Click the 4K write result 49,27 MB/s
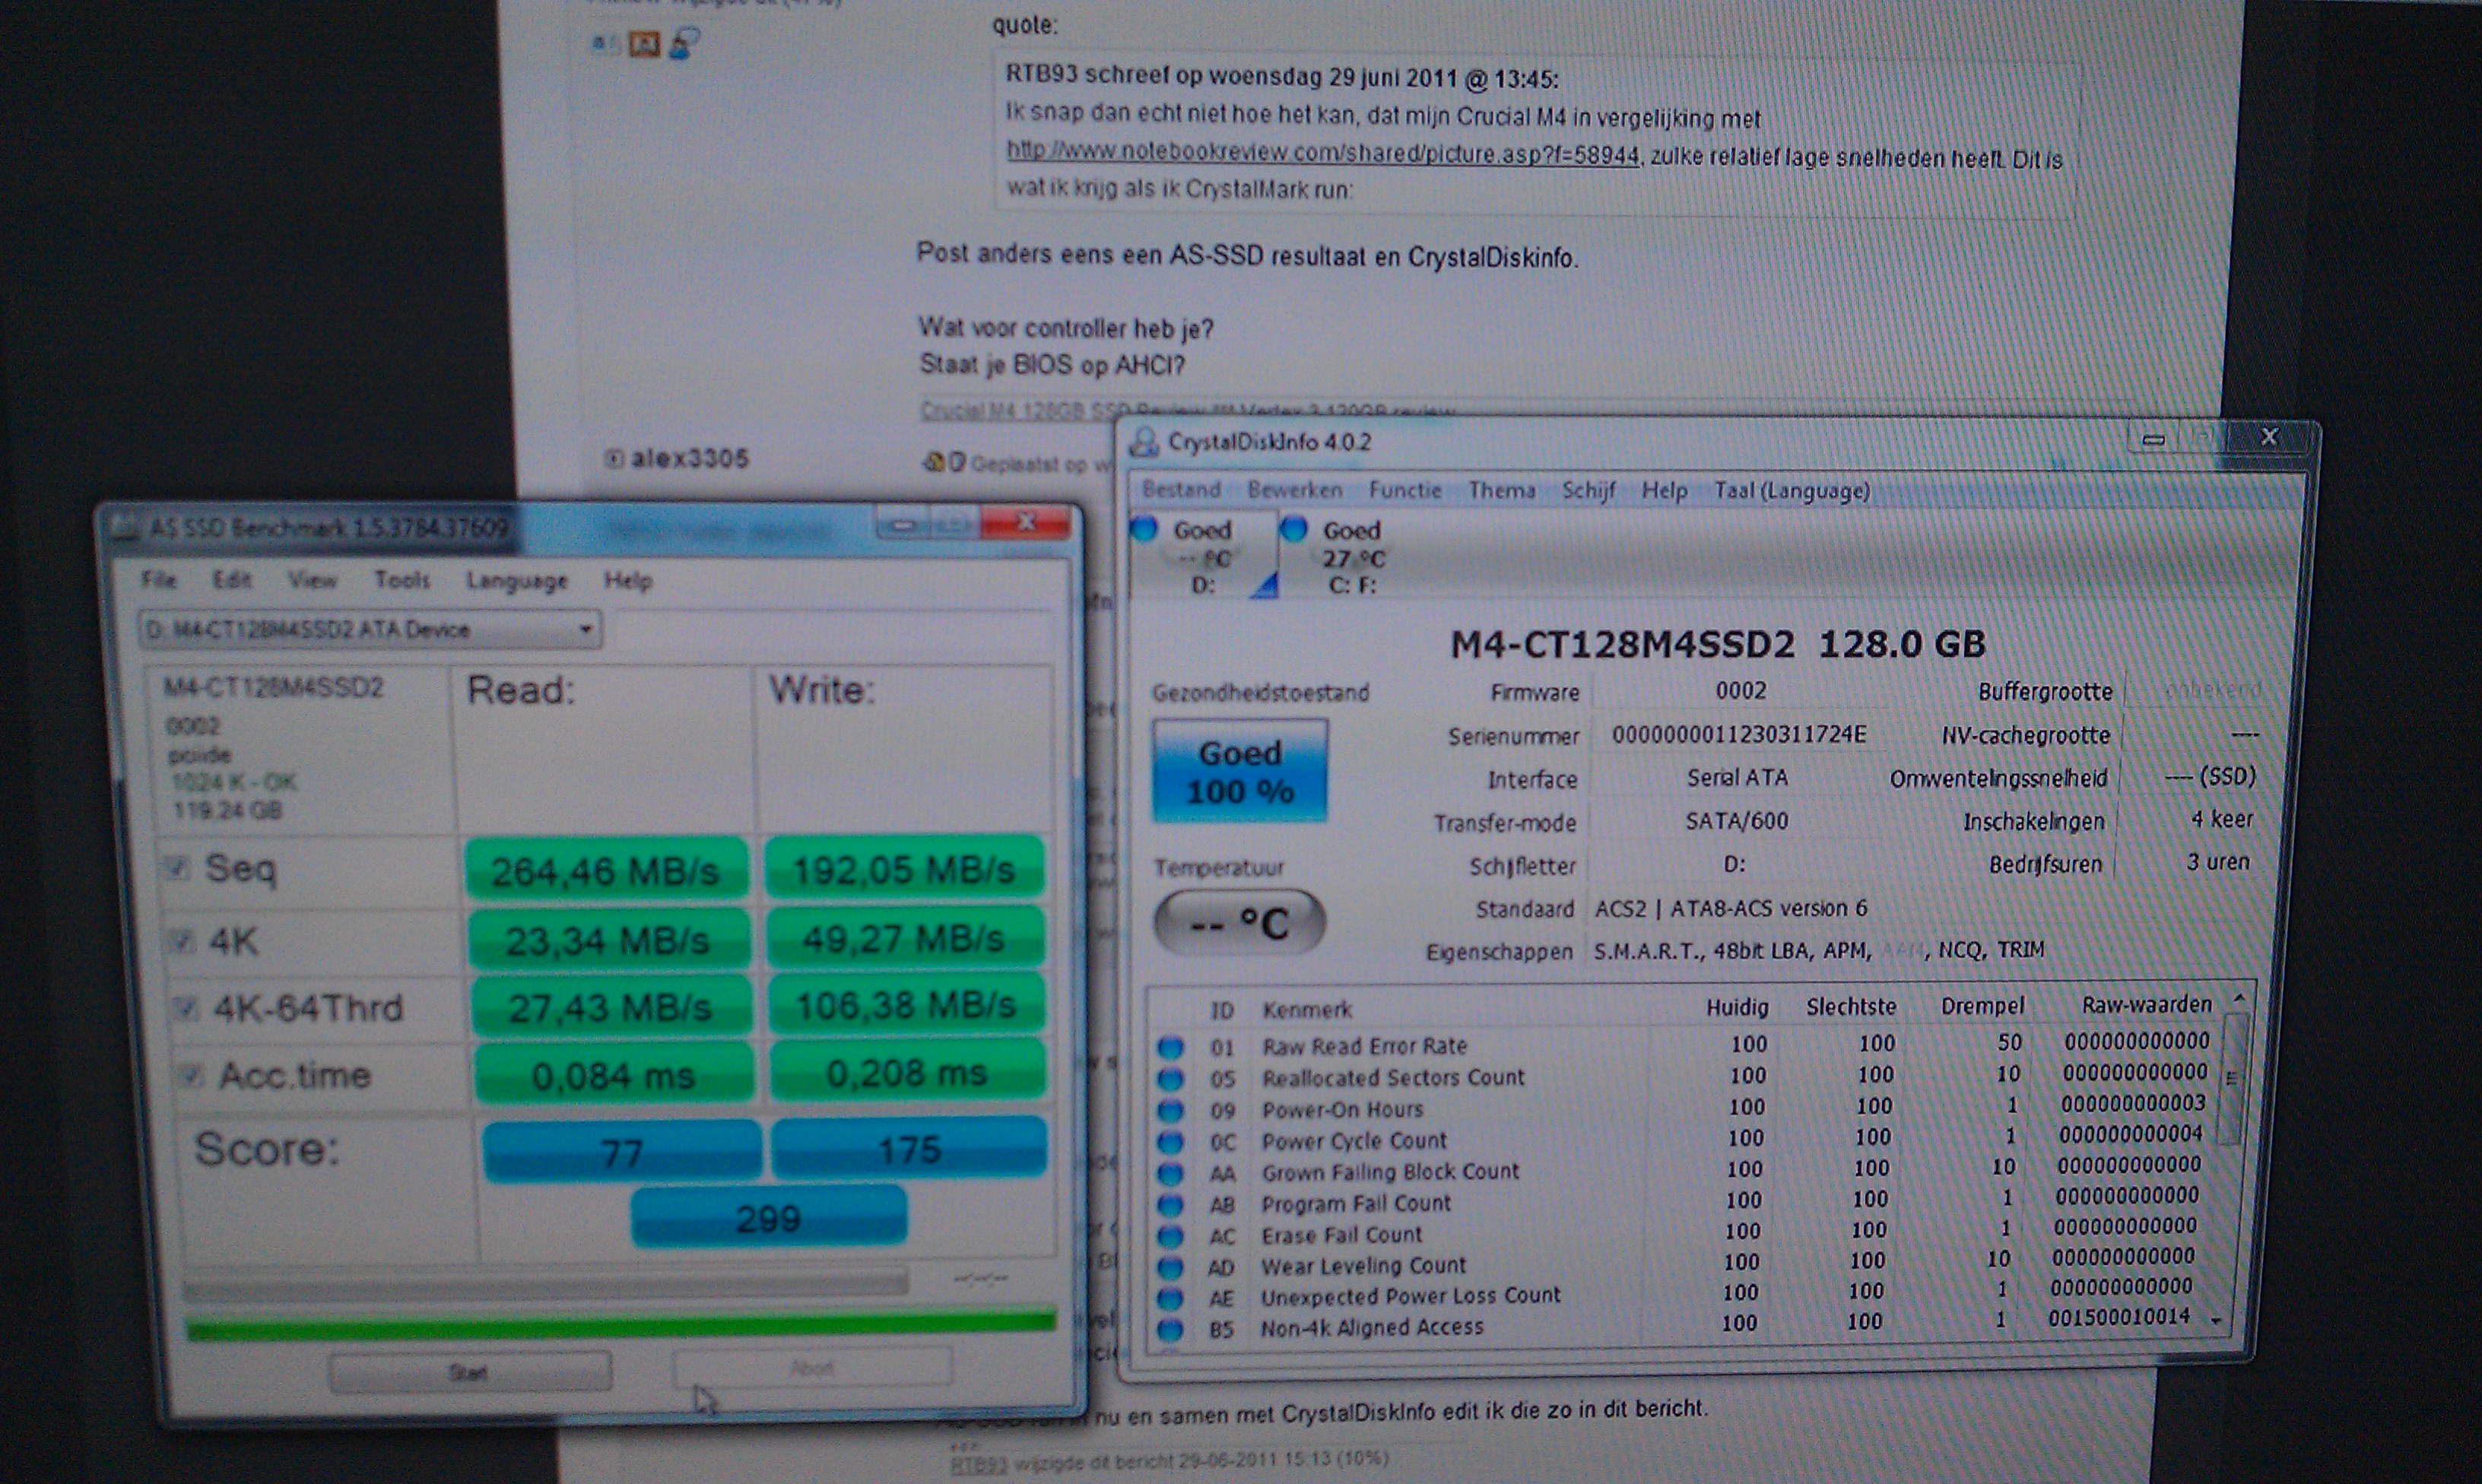2482x1484 pixels. pyautogui.click(x=904, y=938)
